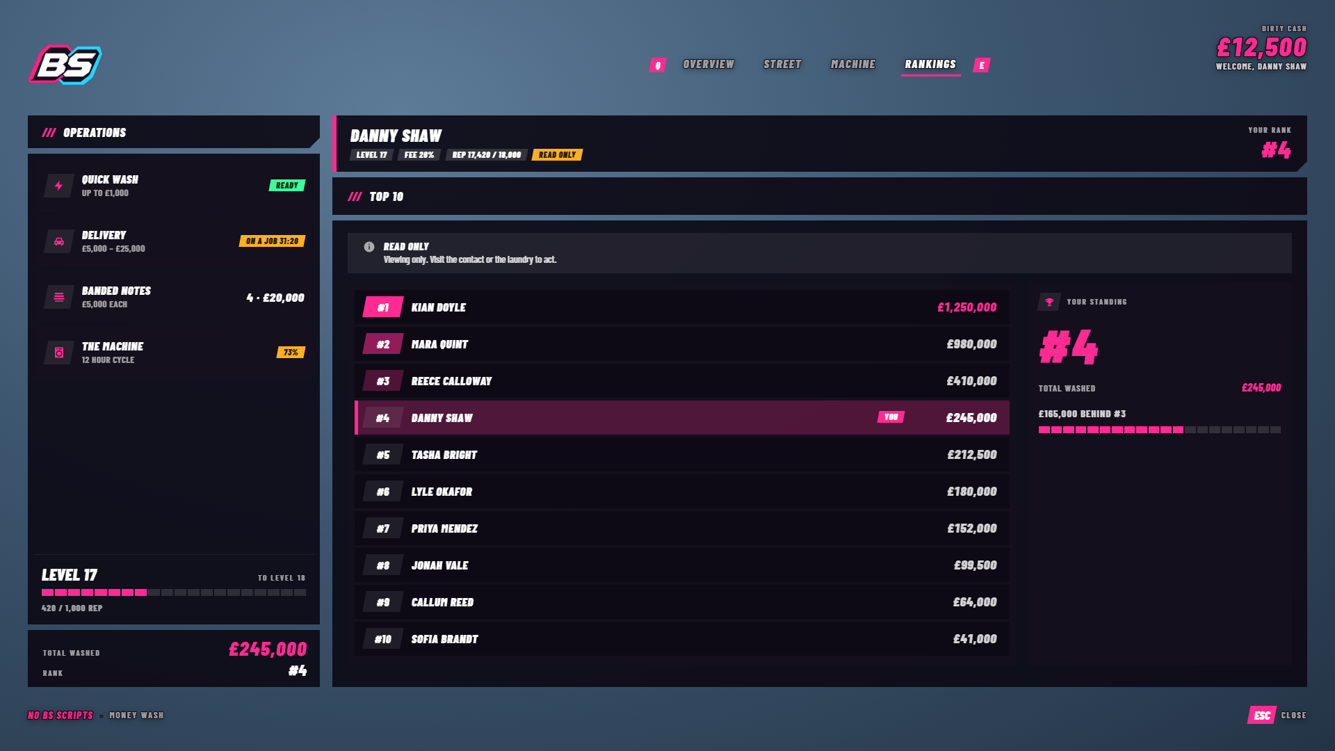Click the ON A JOB 31:20 badge
The image size is (1335, 751).
(x=272, y=241)
